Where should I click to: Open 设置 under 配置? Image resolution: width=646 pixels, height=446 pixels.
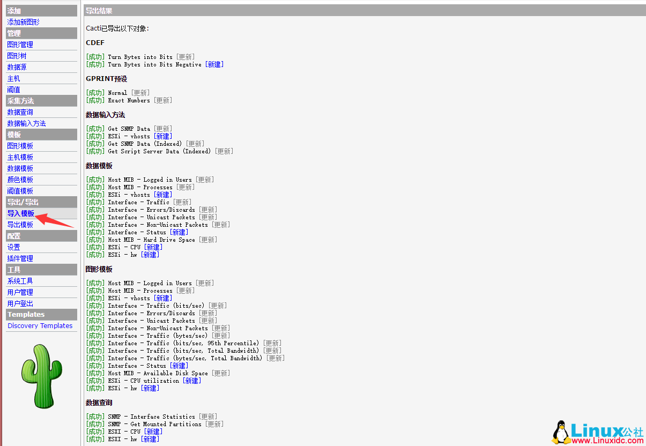click(13, 247)
